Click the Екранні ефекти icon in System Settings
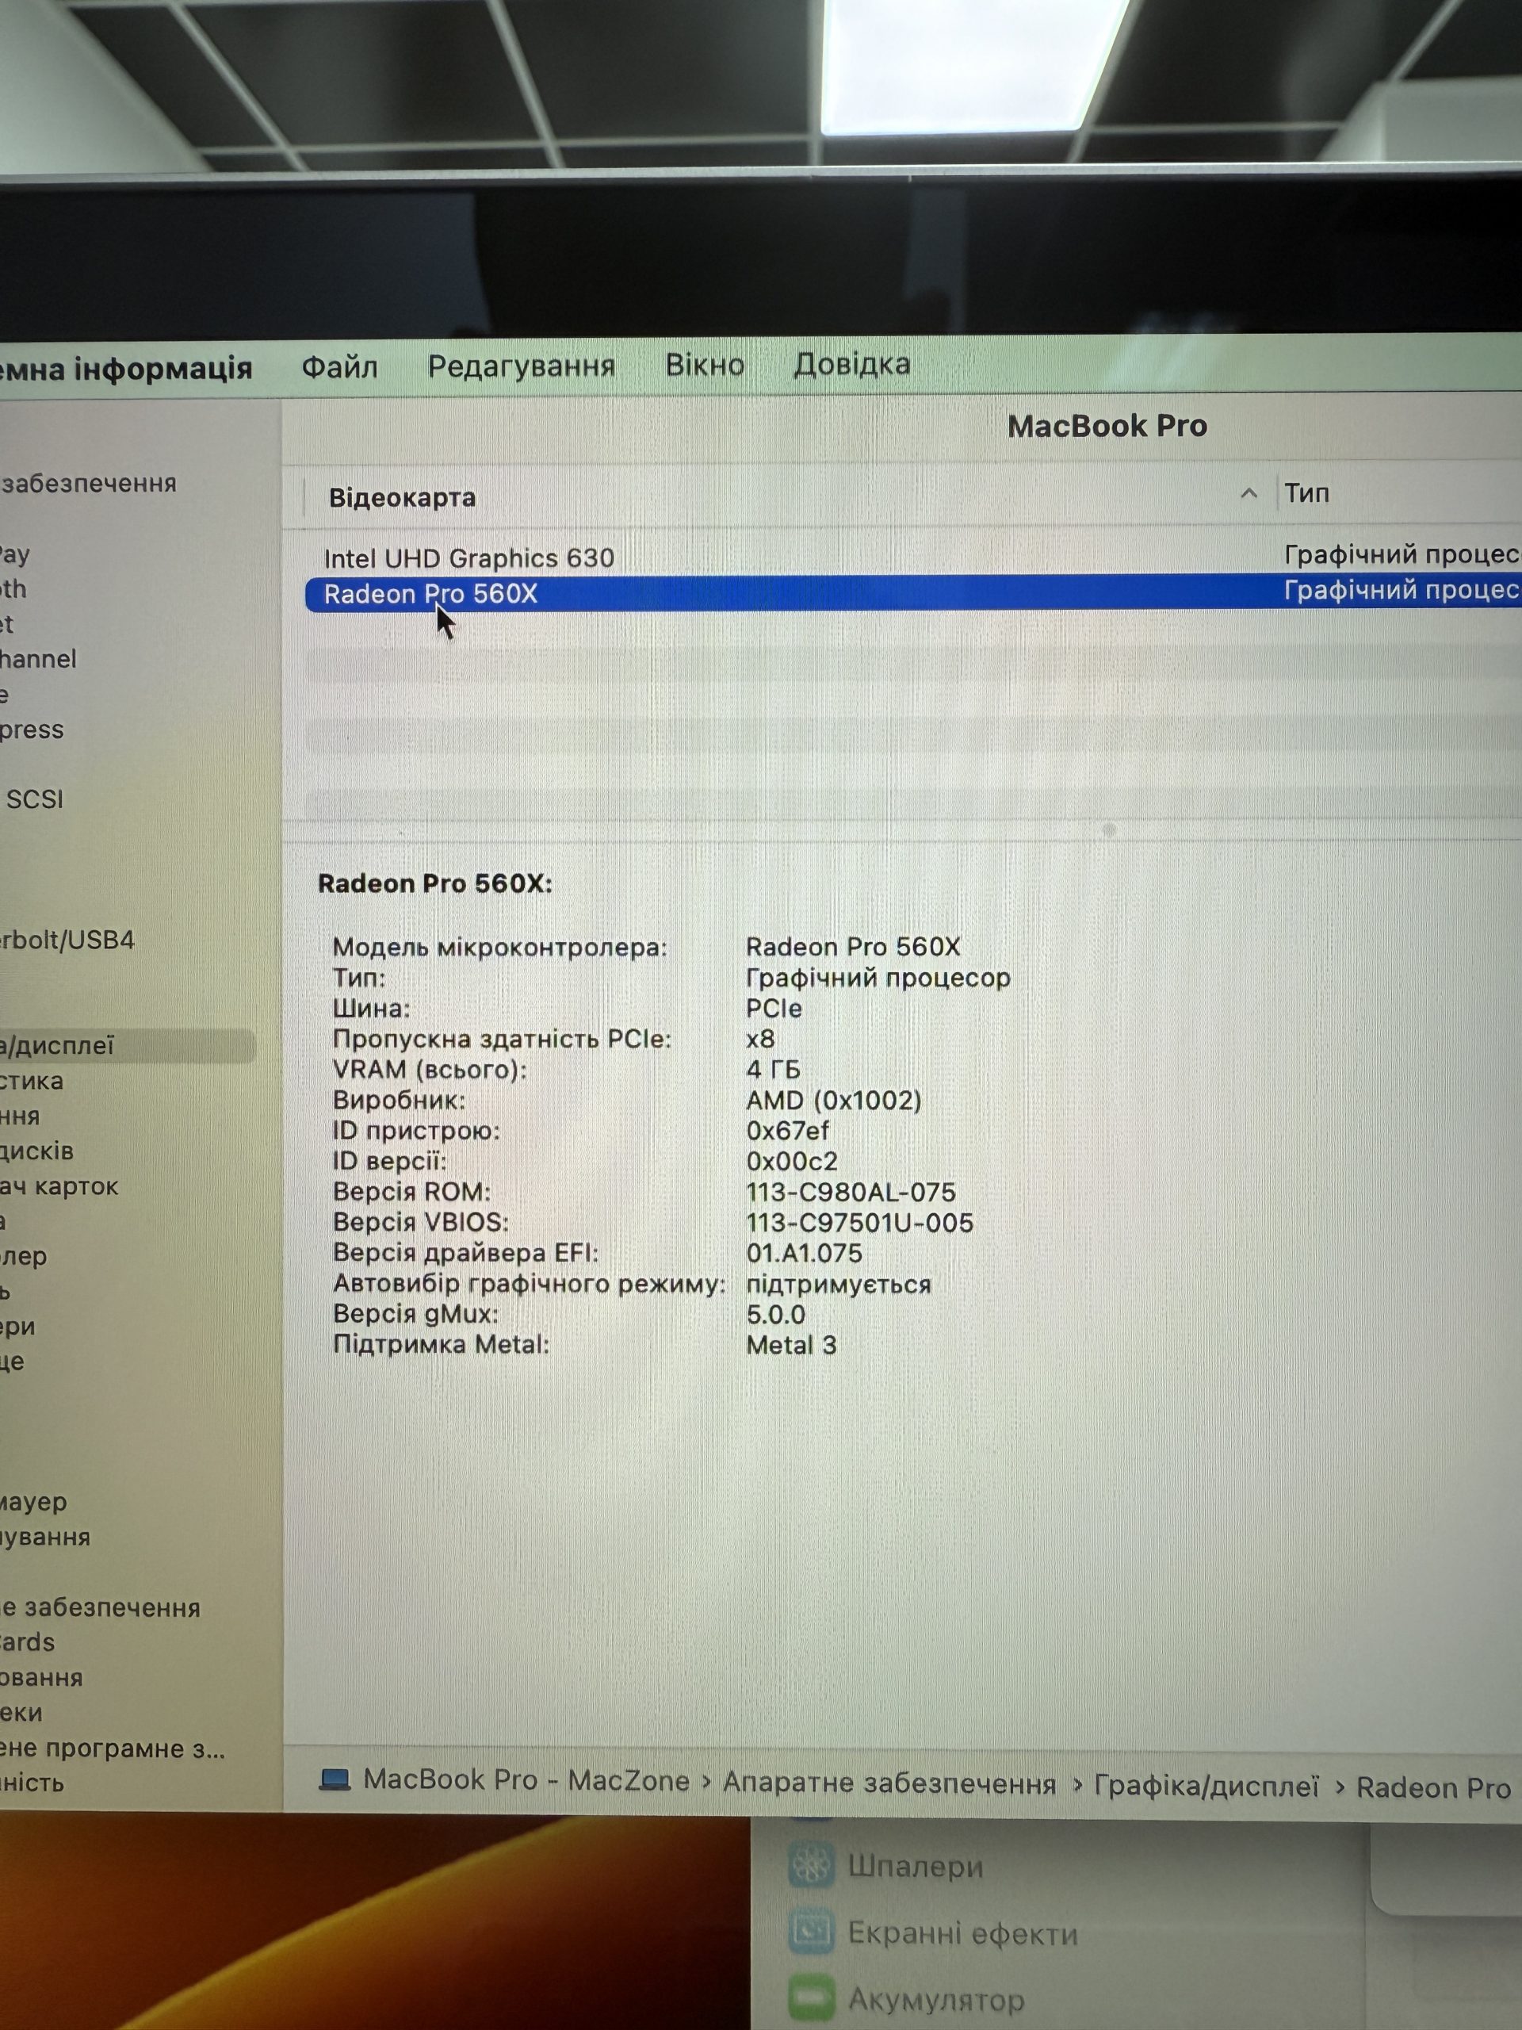The height and width of the screenshot is (2030, 1522). pos(811,1931)
